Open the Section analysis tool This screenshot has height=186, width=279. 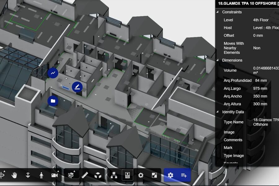71,175
